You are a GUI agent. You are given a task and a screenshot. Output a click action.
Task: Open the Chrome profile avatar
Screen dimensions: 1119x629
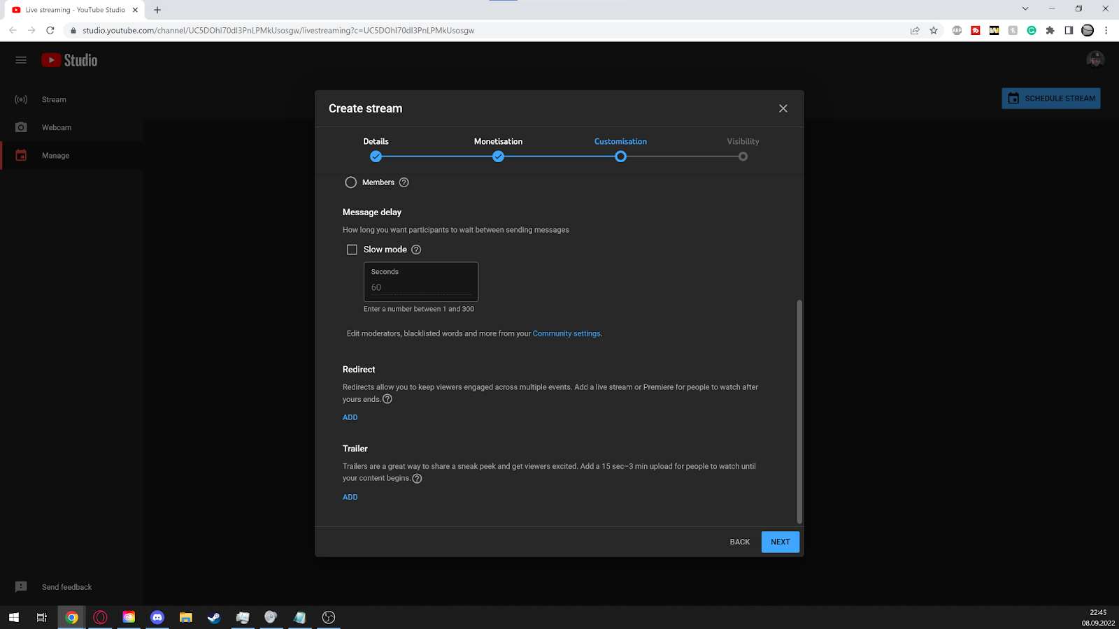point(1088,30)
